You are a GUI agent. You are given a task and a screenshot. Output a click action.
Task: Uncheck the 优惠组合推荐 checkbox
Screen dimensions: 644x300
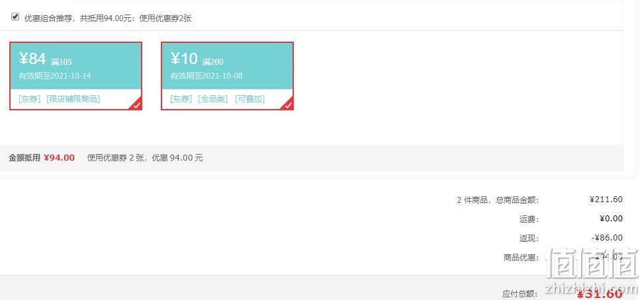pos(15,17)
